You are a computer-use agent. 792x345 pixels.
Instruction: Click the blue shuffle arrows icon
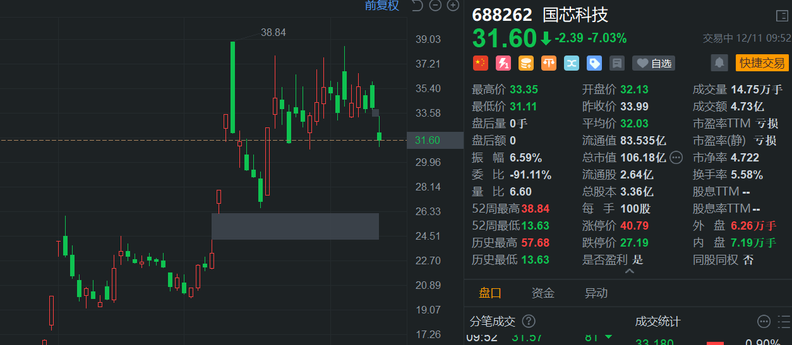tap(572, 63)
